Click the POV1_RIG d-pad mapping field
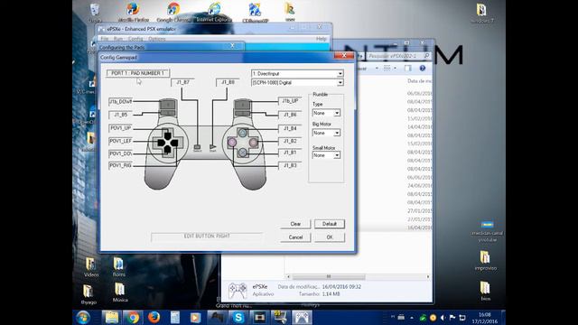The height and width of the screenshot is (325, 578). 120,166
